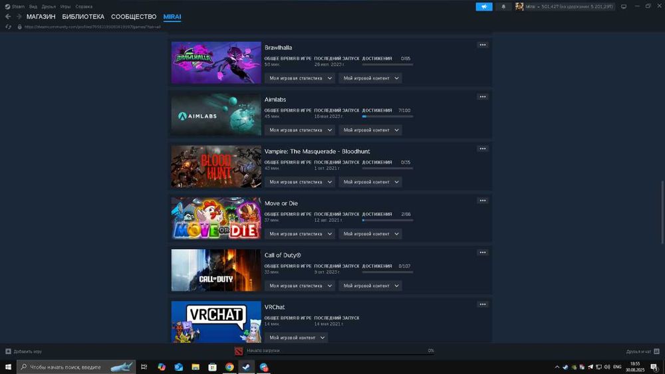Expand Call of Duty 'Моя игровая статистика' dropdown
665x374 pixels.
[300, 286]
